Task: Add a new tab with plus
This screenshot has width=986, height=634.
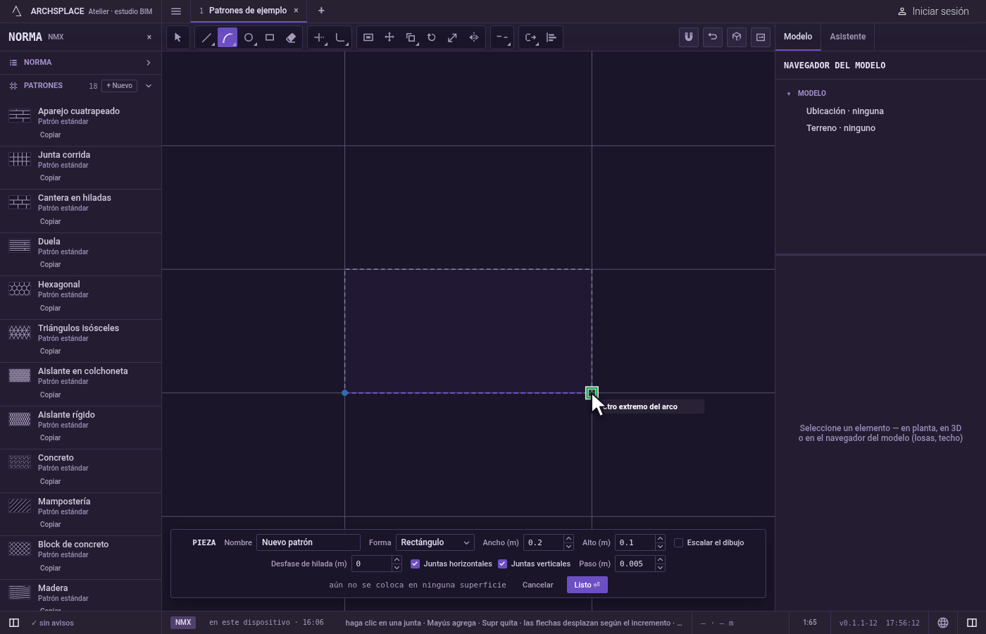Action: [321, 11]
